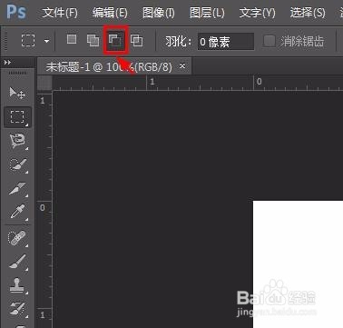Close the 未标题-1 document tab
The image size is (343, 328).
(x=182, y=65)
